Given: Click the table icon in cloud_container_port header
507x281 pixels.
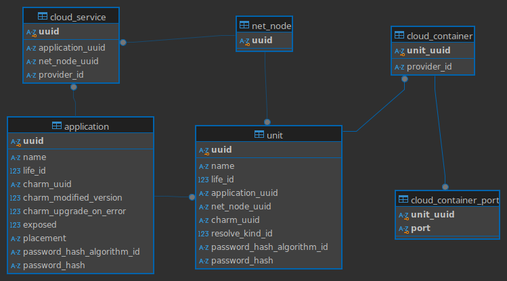Looking at the screenshot, I should point(403,199).
